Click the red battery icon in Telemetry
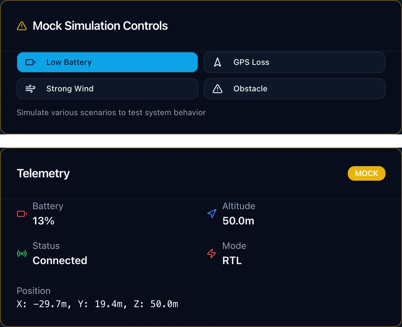This screenshot has height=327, width=402. pos(22,214)
